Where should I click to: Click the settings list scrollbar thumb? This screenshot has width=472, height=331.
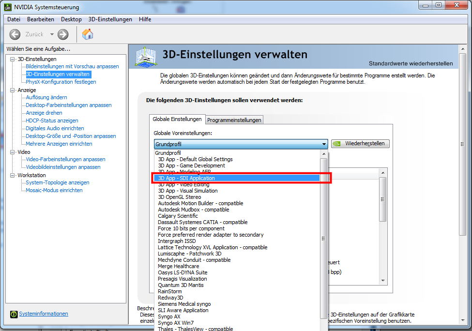coord(383,199)
